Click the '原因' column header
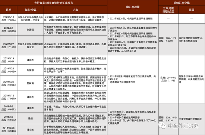The width and height of the screenshot is (205, 135). coord(192,10)
